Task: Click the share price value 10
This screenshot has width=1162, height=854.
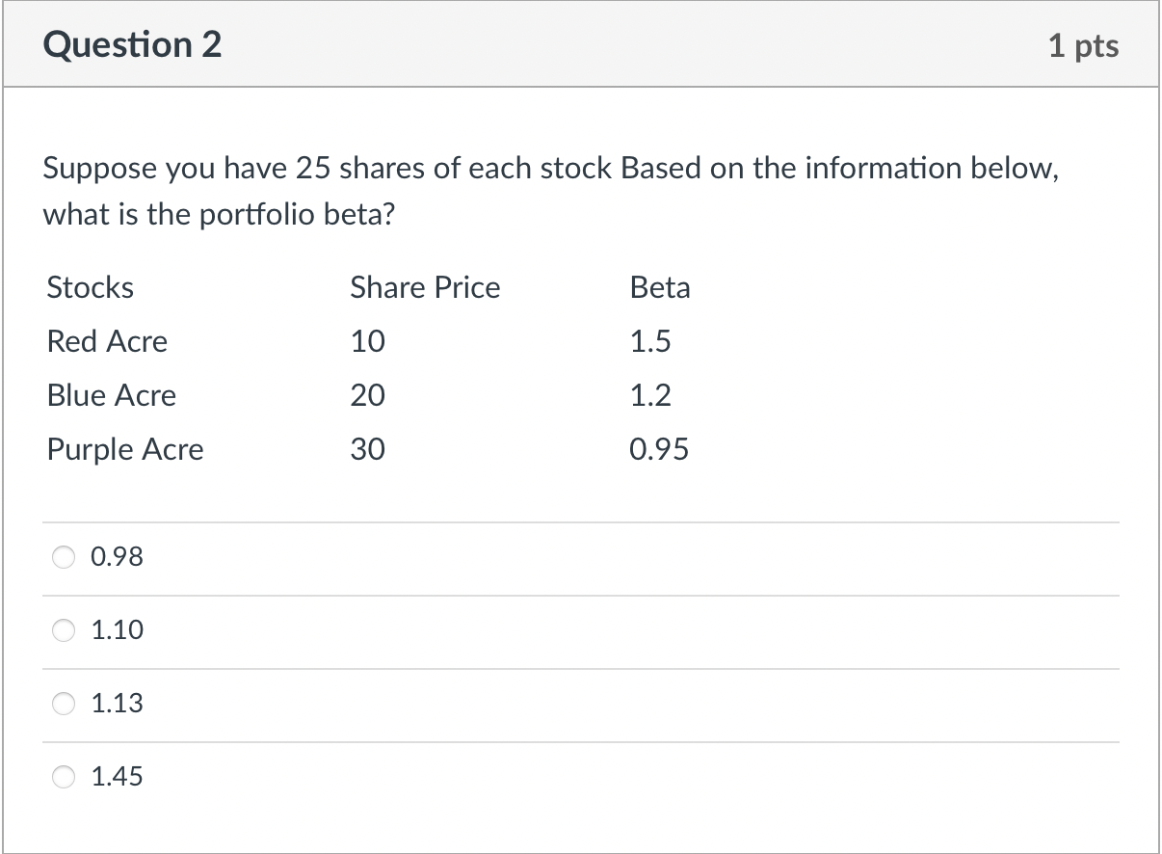Action: (367, 341)
